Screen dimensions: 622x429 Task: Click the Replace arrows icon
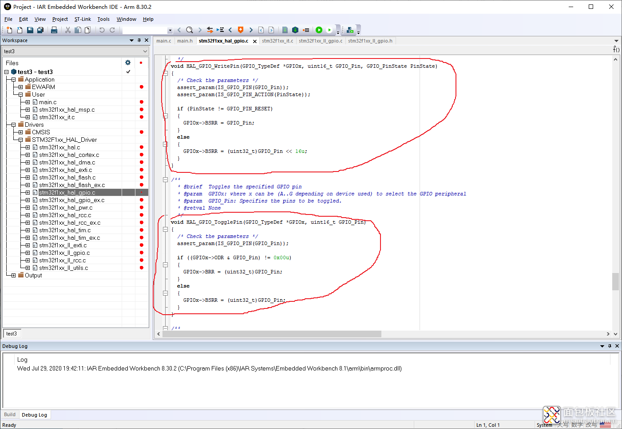210,30
